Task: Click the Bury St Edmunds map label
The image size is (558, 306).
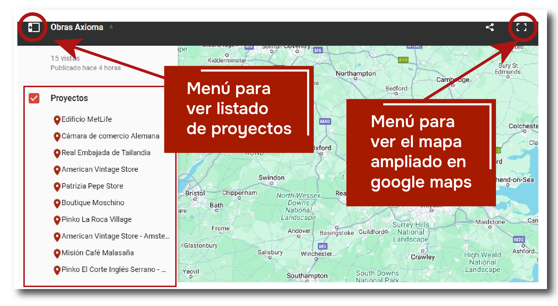Action: [508, 69]
